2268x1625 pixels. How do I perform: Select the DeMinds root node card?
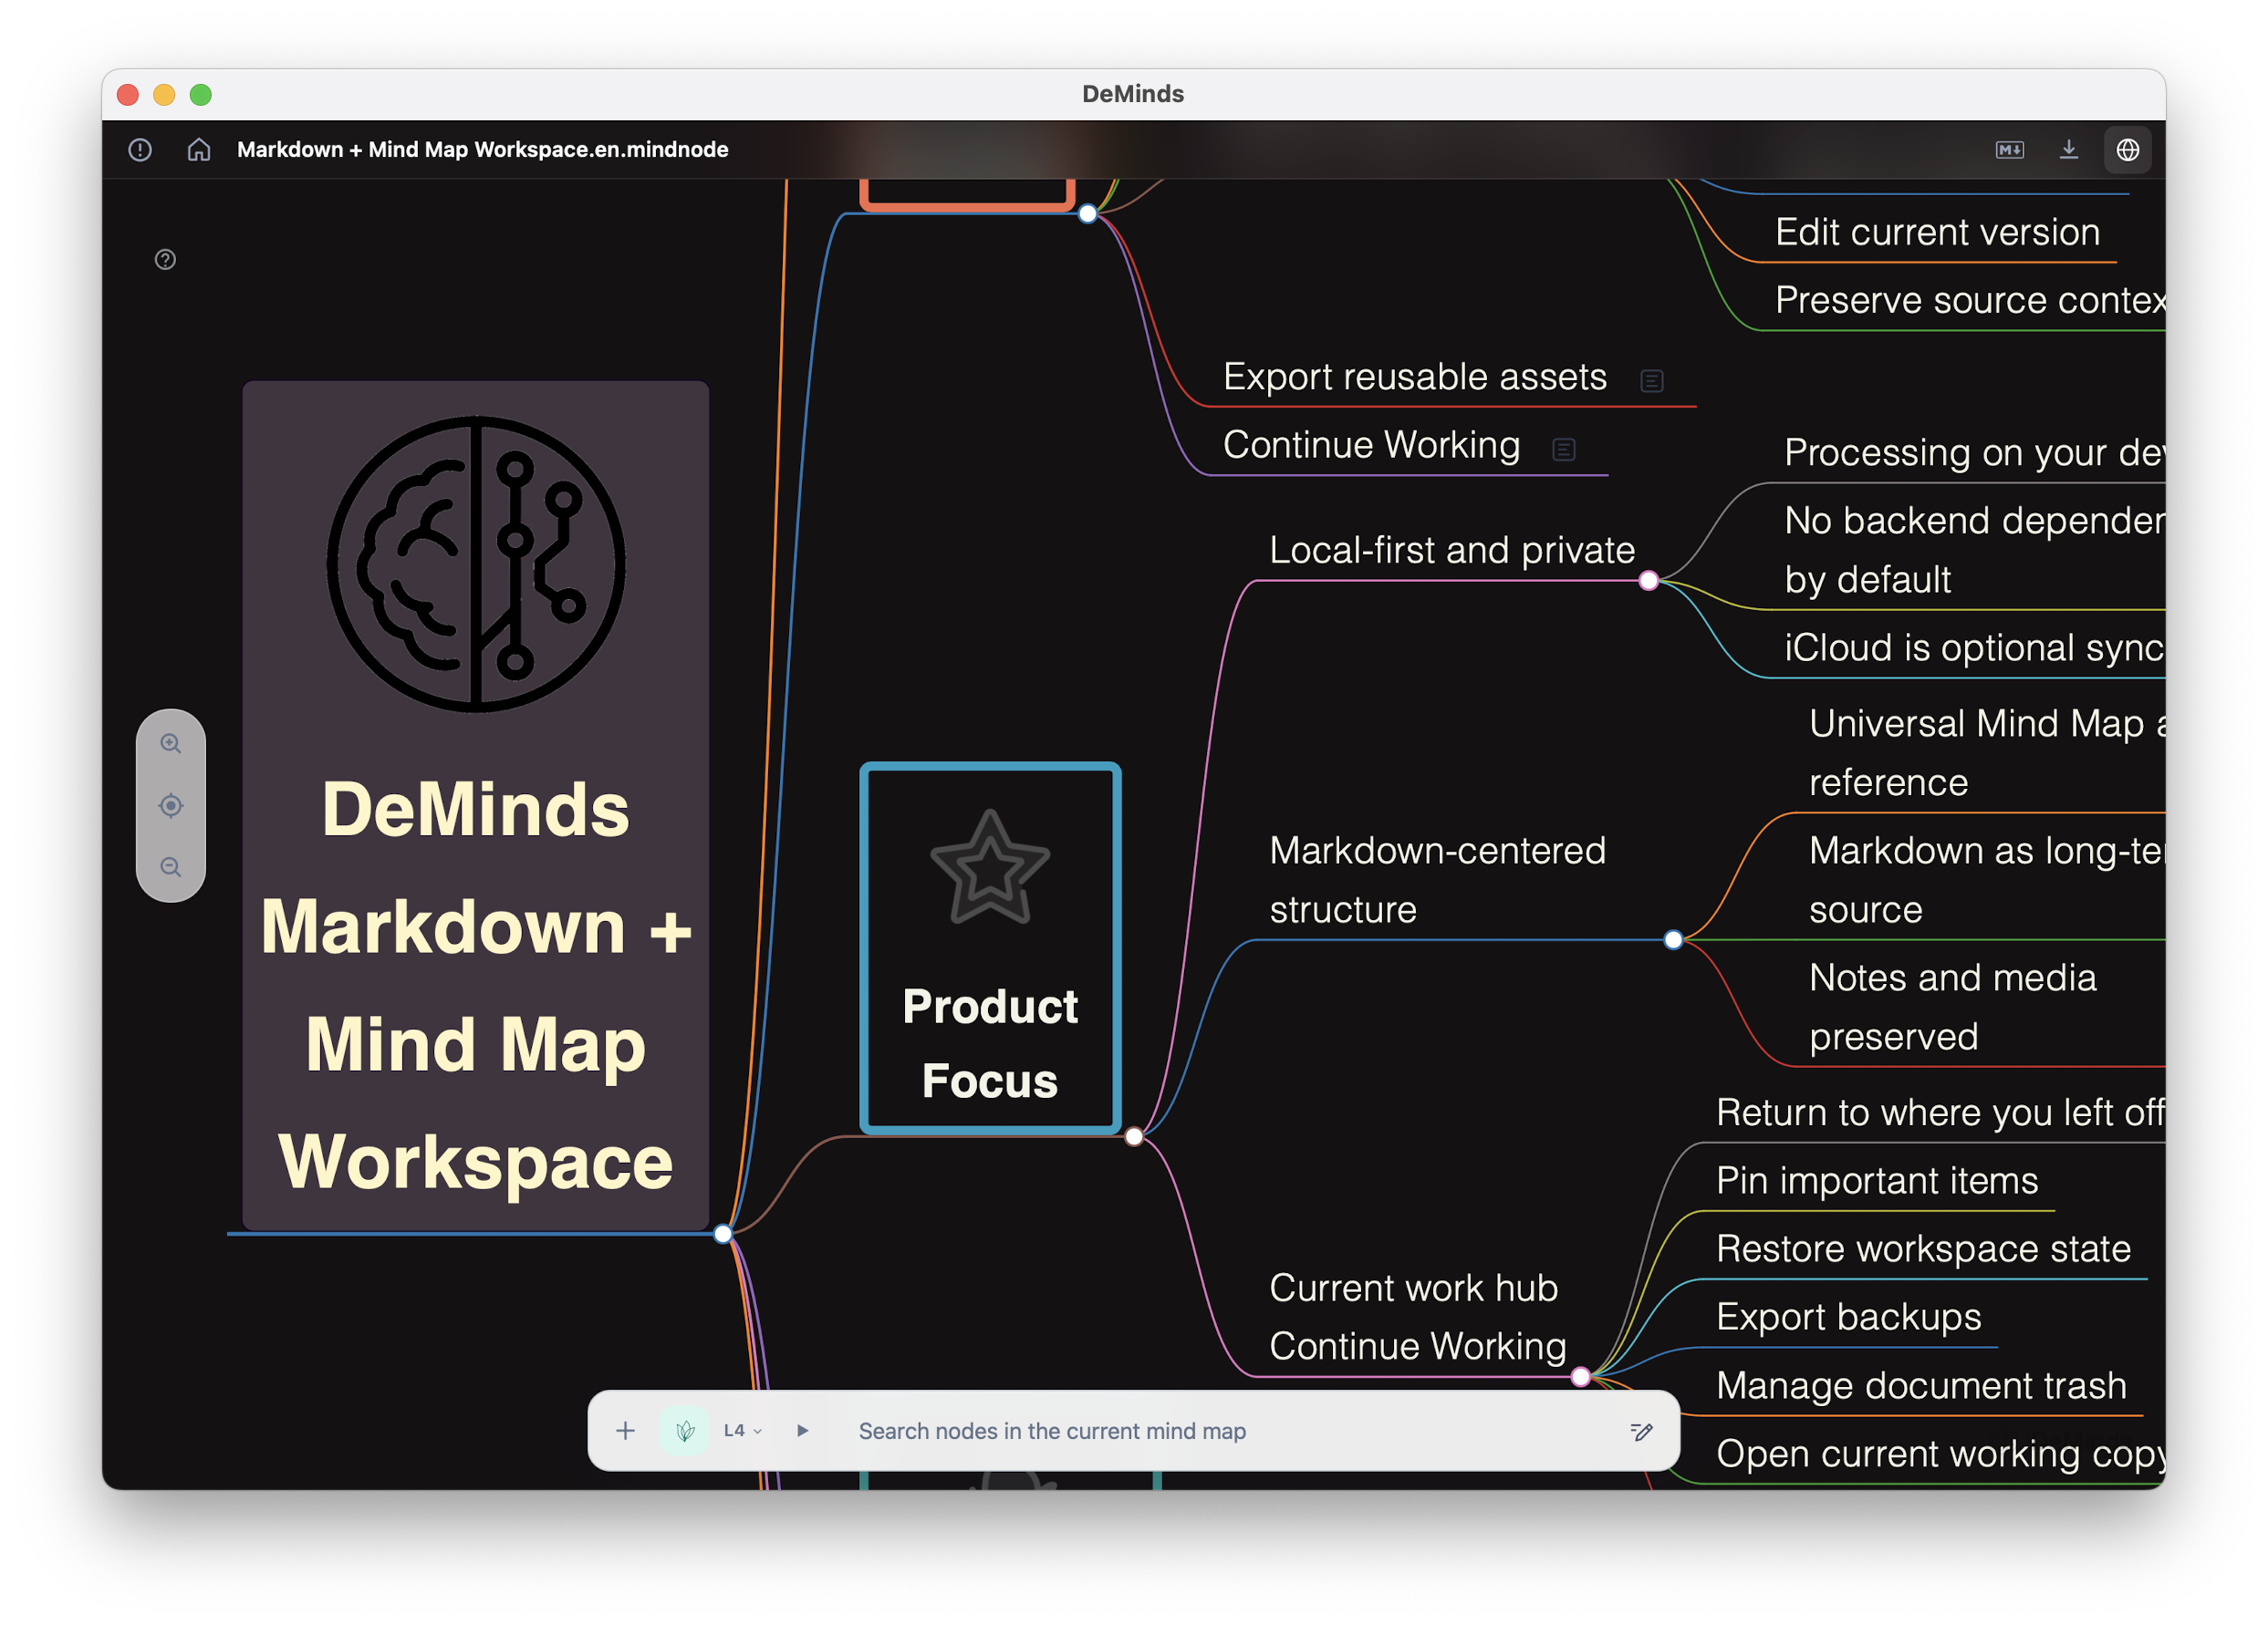476,804
